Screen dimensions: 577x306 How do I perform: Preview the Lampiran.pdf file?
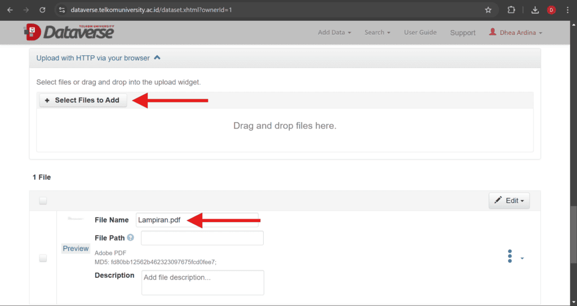pyautogui.click(x=76, y=249)
